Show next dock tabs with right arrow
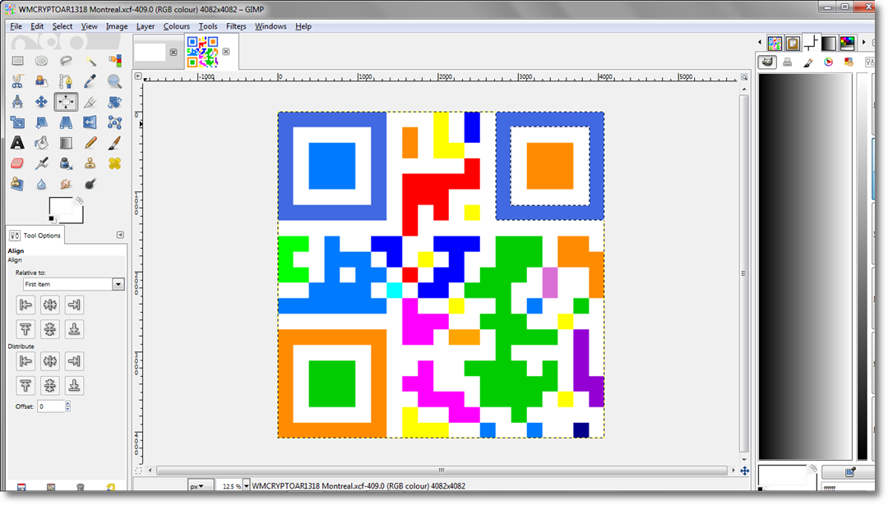This screenshot has height=505, width=888. coord(863,43)
